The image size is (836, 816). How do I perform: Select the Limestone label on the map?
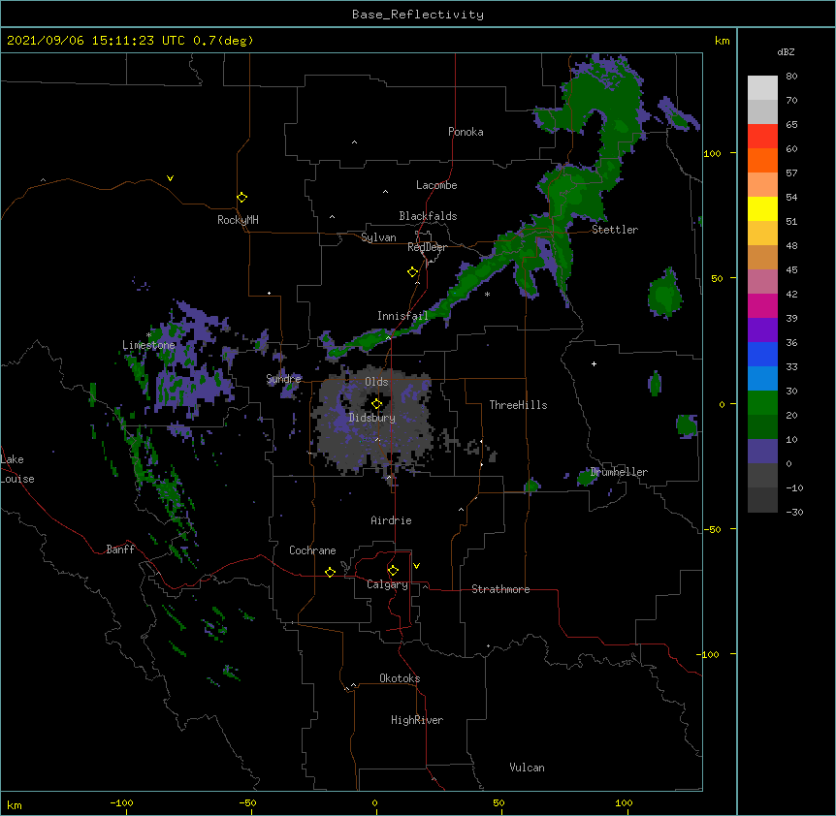pos(148,345)
